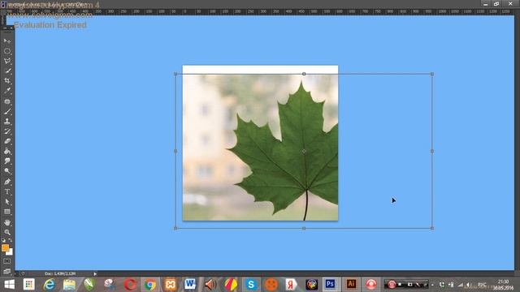Click the Photoshop taskbar button
The image size is (520, 292).
[331, 284]
